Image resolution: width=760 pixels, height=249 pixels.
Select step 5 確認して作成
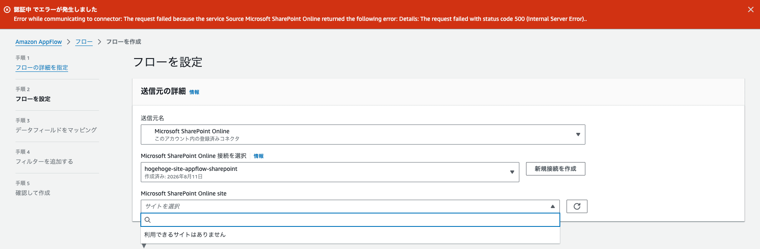click(33, 193)
